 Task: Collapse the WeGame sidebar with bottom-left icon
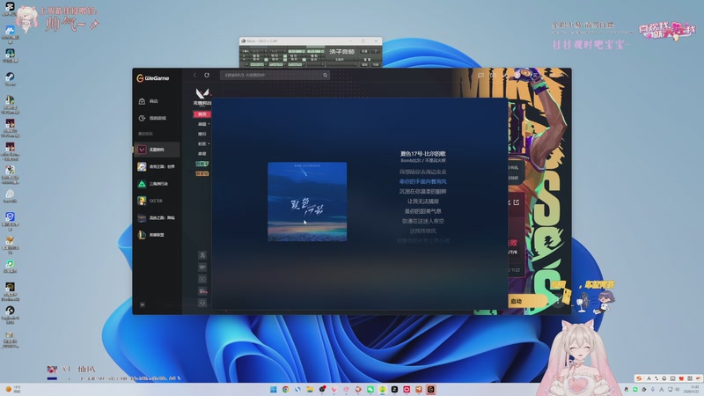pos(143,304)
